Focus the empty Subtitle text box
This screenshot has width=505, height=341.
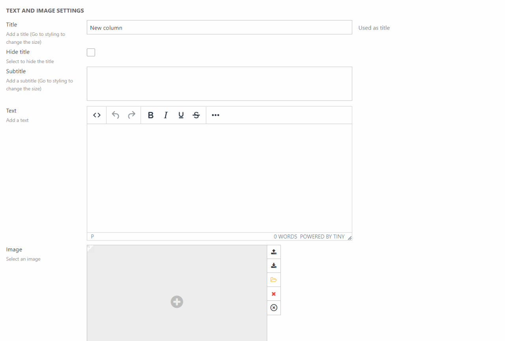tap(219, 84)
